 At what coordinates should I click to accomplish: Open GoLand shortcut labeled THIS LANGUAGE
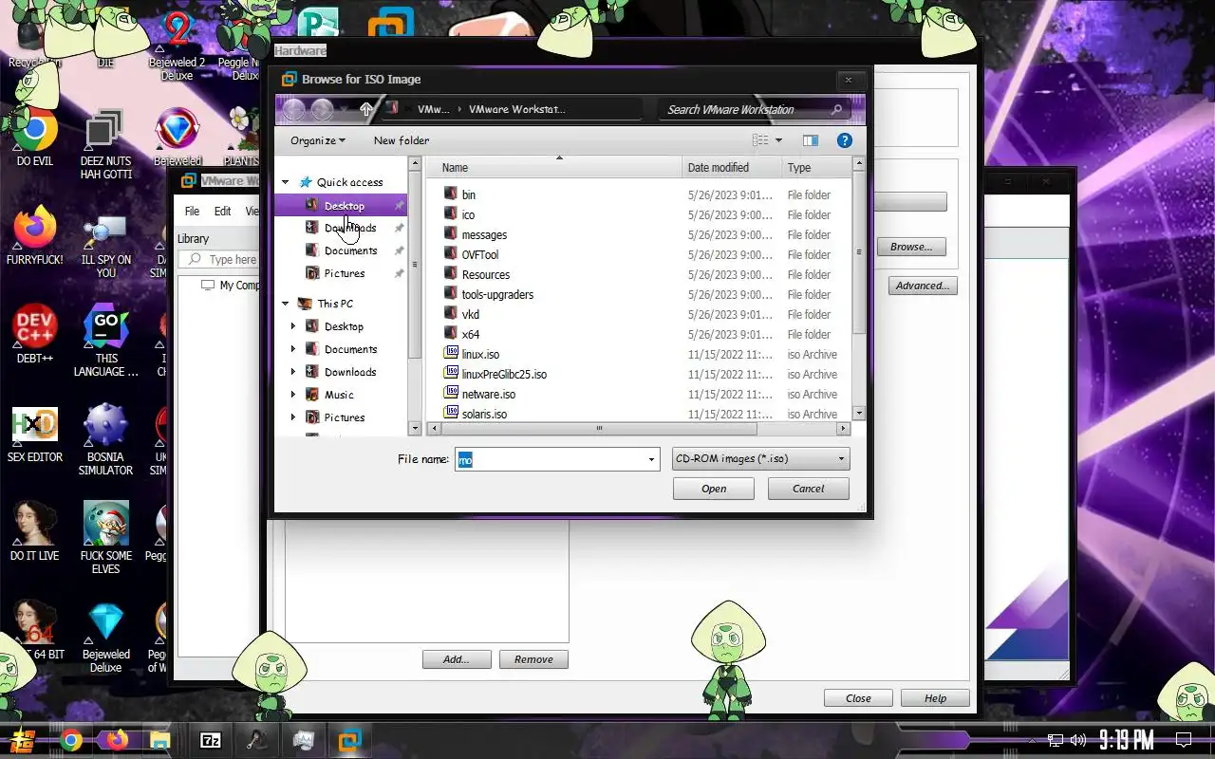click(105, 341)
